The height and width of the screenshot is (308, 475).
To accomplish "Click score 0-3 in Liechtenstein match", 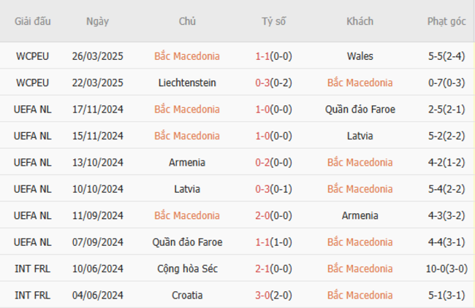I will pyautogui.click(x=262, y=82).
